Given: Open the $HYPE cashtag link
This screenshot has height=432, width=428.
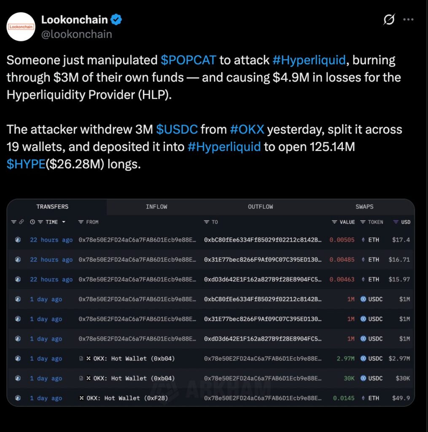Looking at the screenshot, I should coord(26,164).
